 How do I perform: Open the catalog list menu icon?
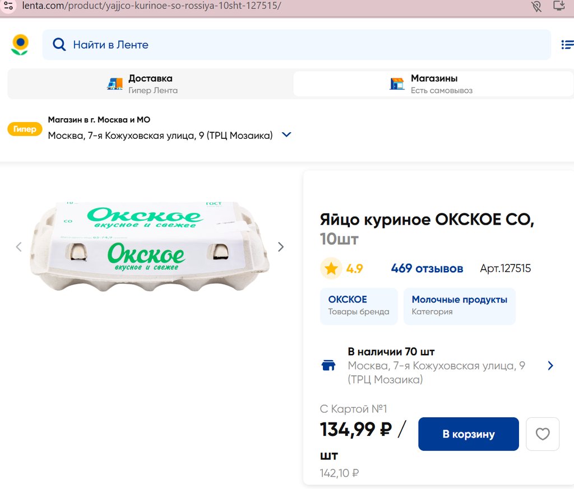[567, 45]
